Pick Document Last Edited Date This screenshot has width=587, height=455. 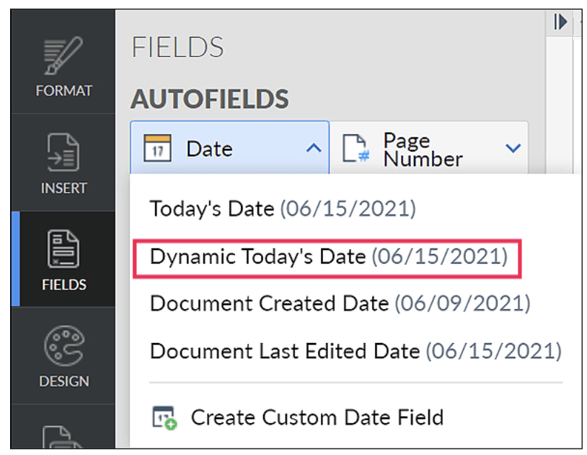[356, 351]
